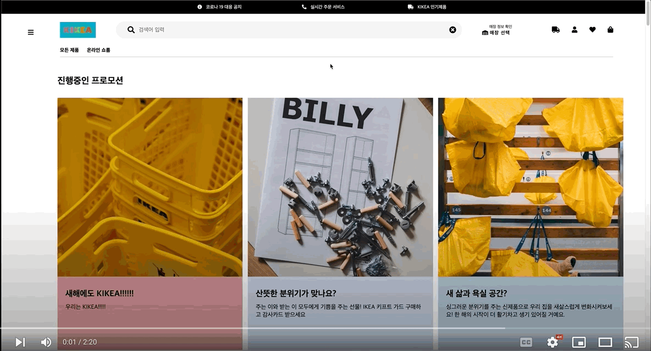
Task: Toggle closed captions CC button
Action: (526, 342)
